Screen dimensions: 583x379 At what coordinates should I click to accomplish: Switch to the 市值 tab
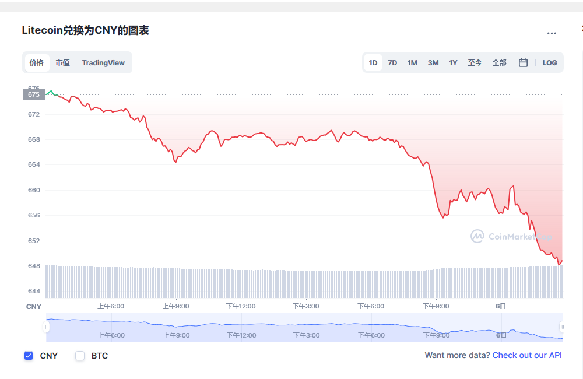pyautogui.click(x=63, y=63)
